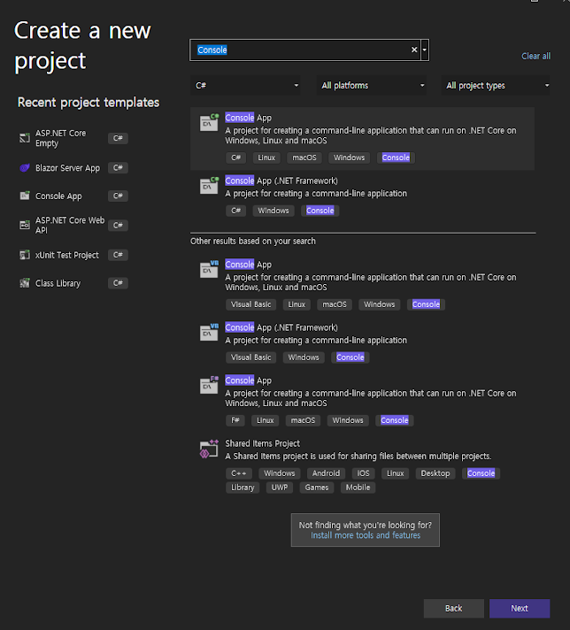Click the F# tag under Console App

pos(235,420)
